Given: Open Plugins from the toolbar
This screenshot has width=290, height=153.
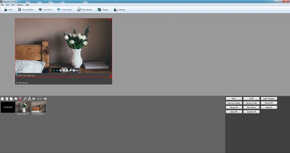Looking at the screenshot, I should 103,9.
